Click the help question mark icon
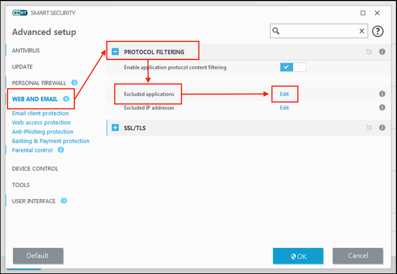The height and width of the screenshot is (274, 397). point(377,32)
